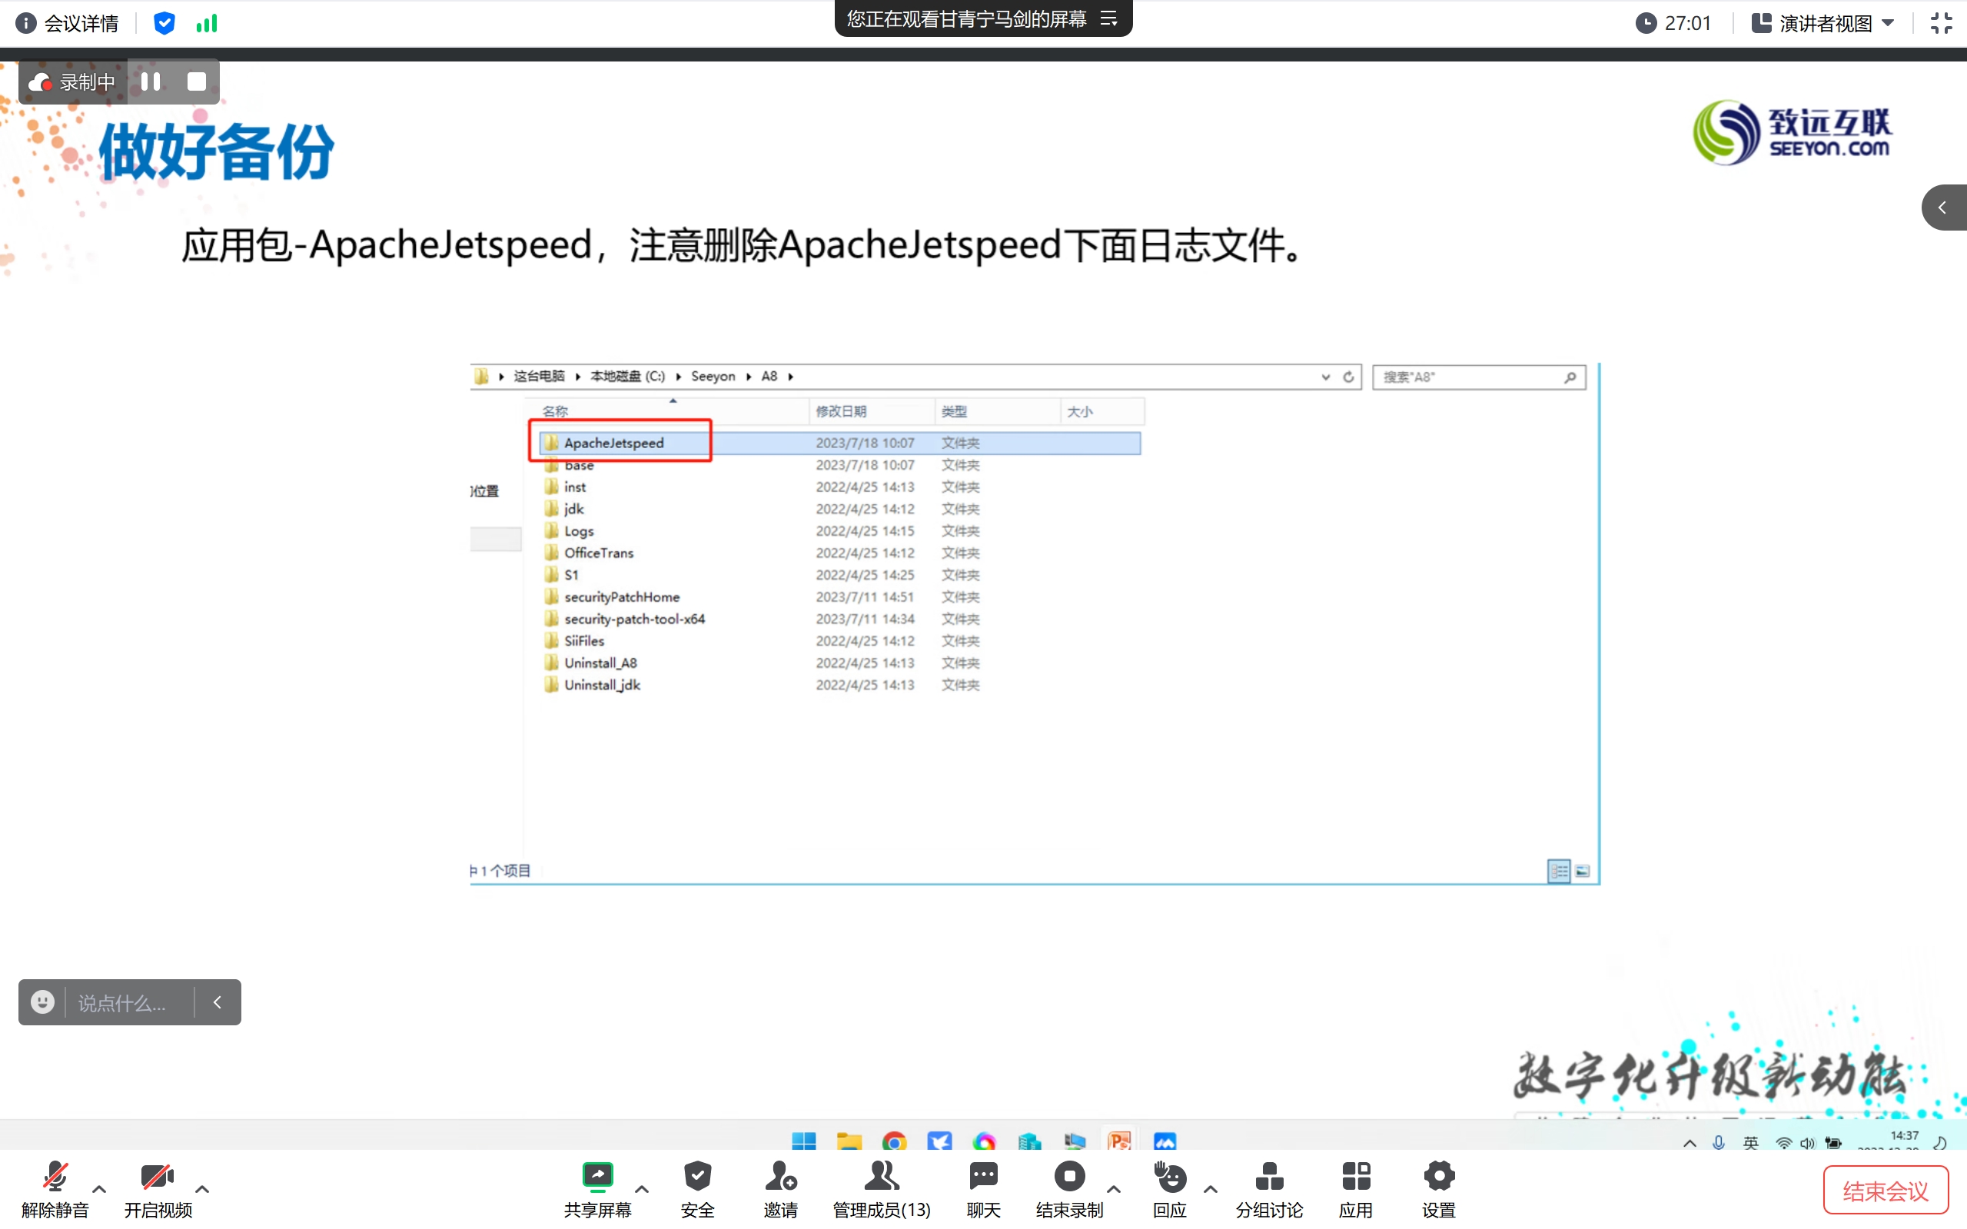Expand the audio options arrow beside mute
This screenshot has width=1967, height=1229.
pos(99,1189)
